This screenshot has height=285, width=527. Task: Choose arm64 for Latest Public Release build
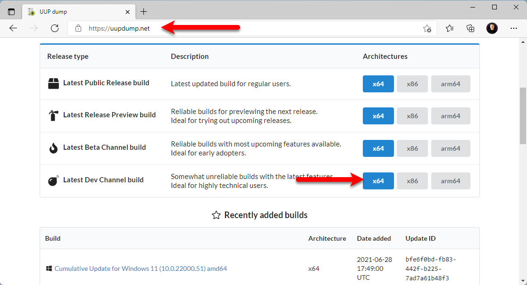(451, 84)
